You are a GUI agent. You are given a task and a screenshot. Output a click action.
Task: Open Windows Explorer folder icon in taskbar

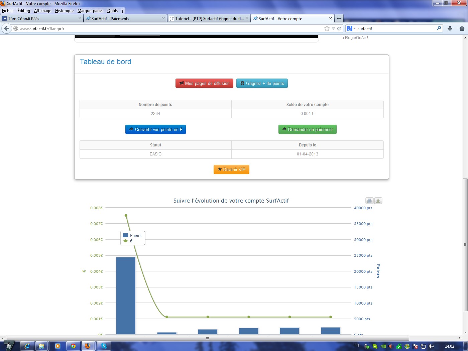click(42, 346)
